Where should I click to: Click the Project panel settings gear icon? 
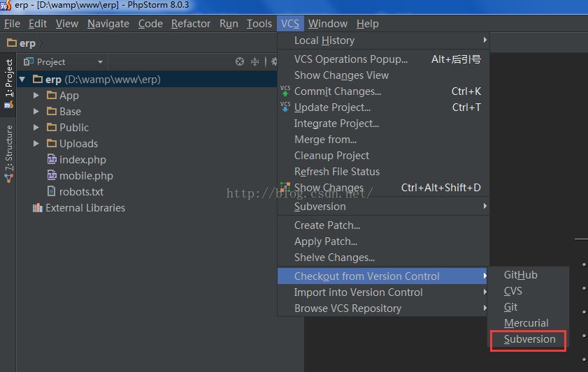click(x=273, y=61)
